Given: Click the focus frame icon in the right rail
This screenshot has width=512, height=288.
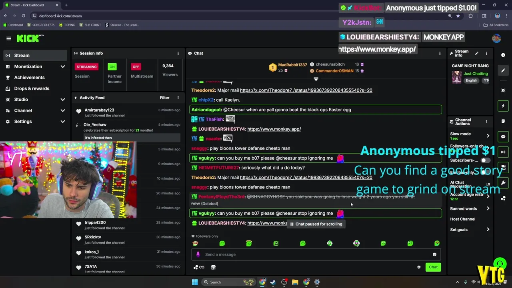Looking at the screenshot, I should click(503, 91).
